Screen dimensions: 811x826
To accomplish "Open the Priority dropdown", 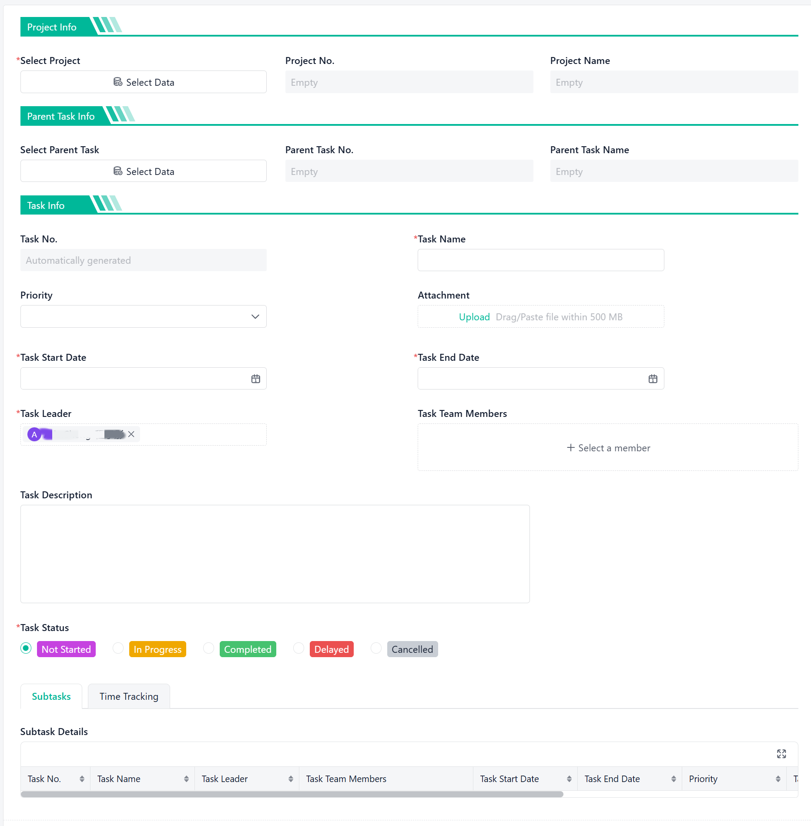I will [x=143, y=316].
